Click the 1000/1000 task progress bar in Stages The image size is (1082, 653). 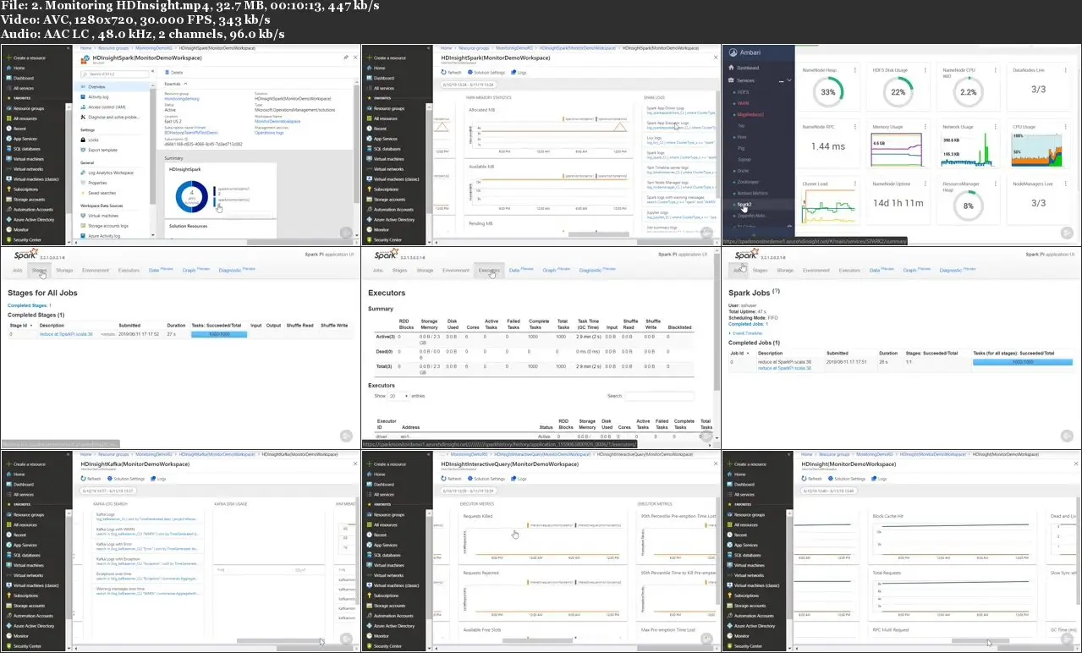pyautogui.click(x=219, y=334)
